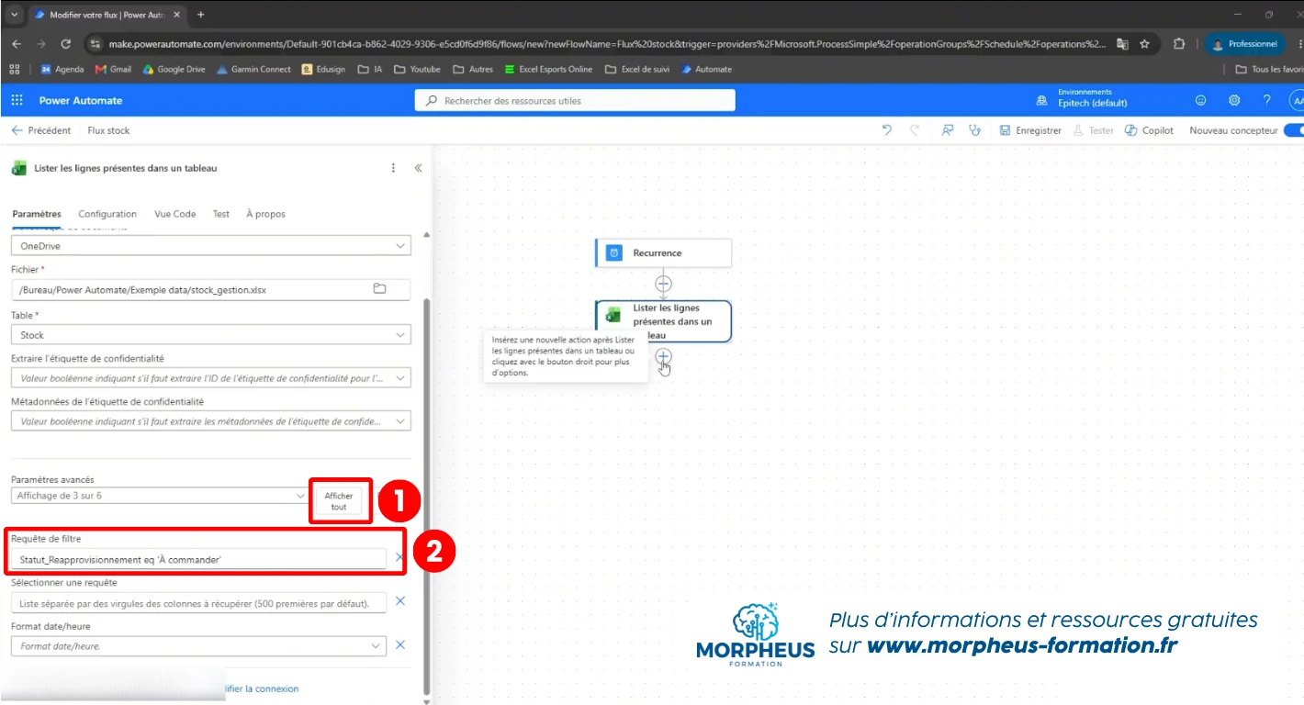This screenshot has height=705, width=1304.
Task: Open the Format date/heure dropdown
Action: pyautogui.click(x=198, y=646)
